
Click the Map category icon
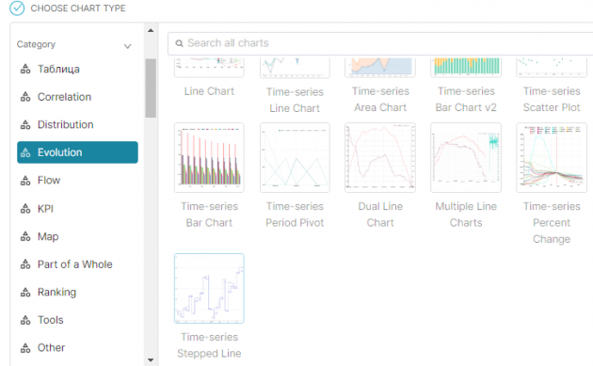click(x=25, y=236)
